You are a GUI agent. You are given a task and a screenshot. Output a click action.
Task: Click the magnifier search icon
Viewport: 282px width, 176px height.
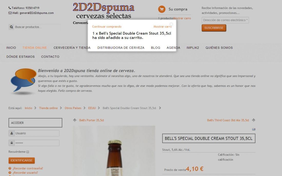click(x=11, y=27)
